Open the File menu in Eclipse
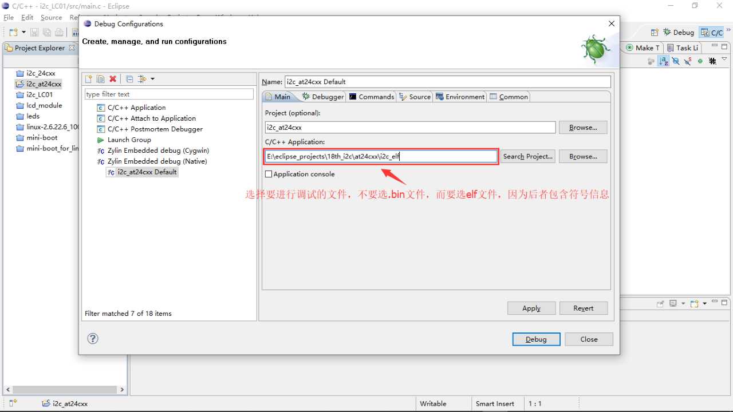 click(8, 18)
